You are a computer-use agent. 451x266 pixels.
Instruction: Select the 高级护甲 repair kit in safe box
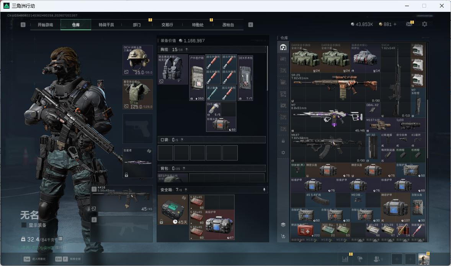[219, 225]
